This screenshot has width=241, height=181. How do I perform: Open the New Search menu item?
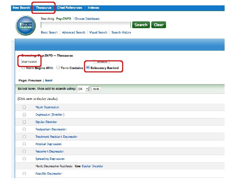pos(21,7)
